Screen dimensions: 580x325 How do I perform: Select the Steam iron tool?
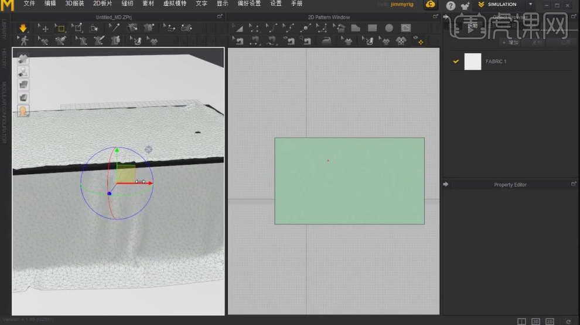(x=326, y=41)
